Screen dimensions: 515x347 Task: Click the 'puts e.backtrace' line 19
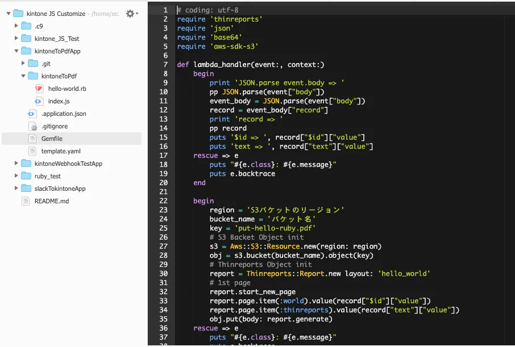(x=242, y=174)
